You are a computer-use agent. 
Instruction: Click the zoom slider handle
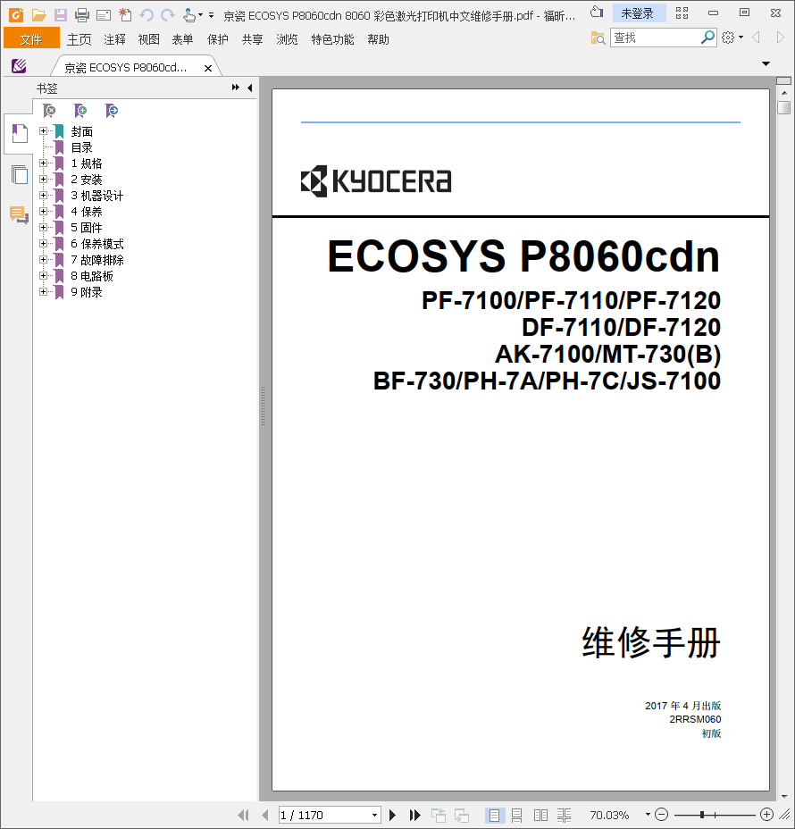point(702,815)
